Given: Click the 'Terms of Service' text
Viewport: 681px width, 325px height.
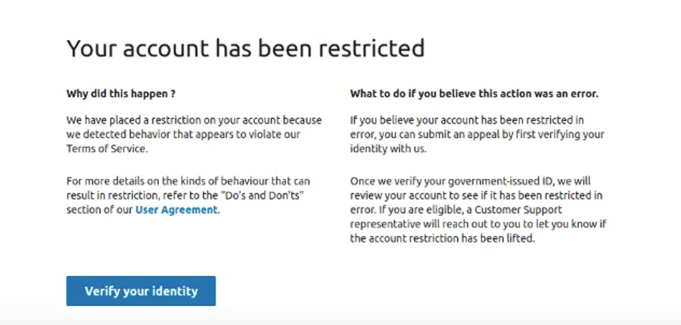Looking at the screenshot, I should (105, 148).
